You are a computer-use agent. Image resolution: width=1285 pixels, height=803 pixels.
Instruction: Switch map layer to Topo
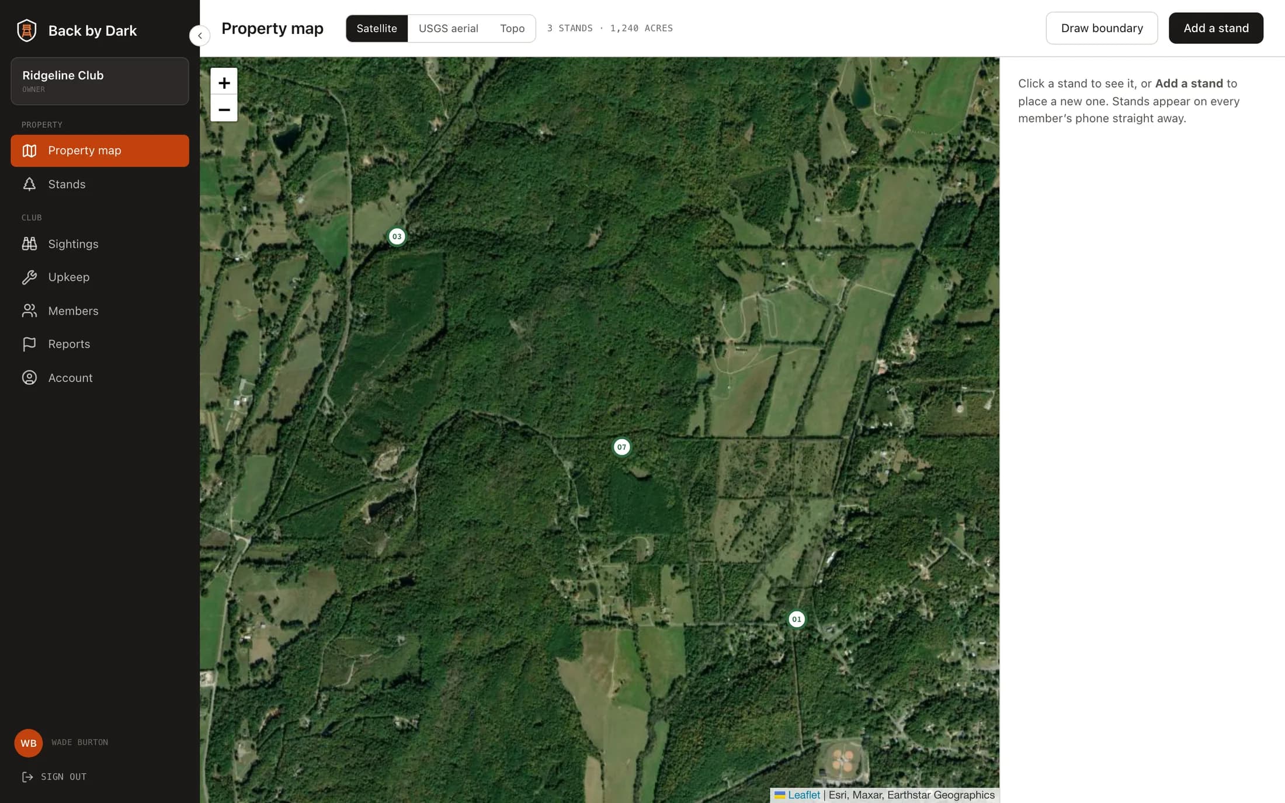(x=512, y=29)
